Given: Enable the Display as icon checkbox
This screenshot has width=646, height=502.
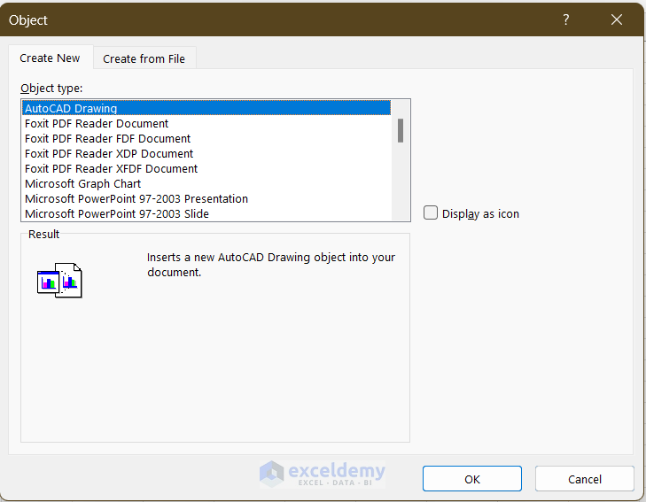Looking at the screenshot, I should pos(431,212).
